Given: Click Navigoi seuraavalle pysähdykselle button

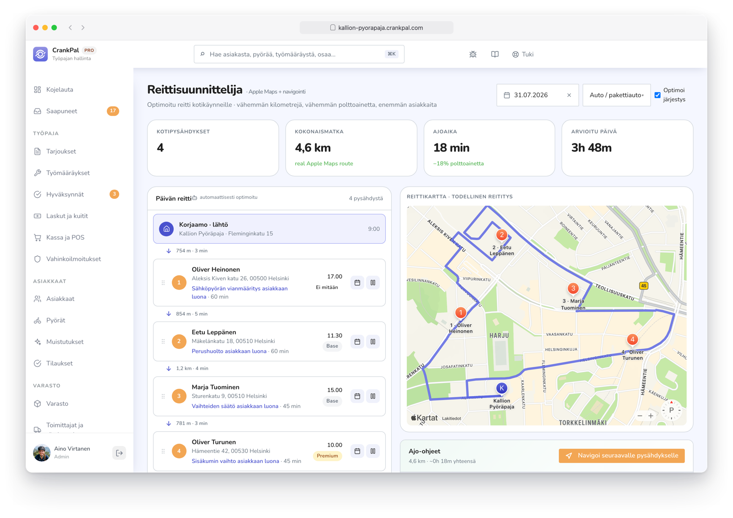Looking at the screenshot, I should click(x=622, y=456).
